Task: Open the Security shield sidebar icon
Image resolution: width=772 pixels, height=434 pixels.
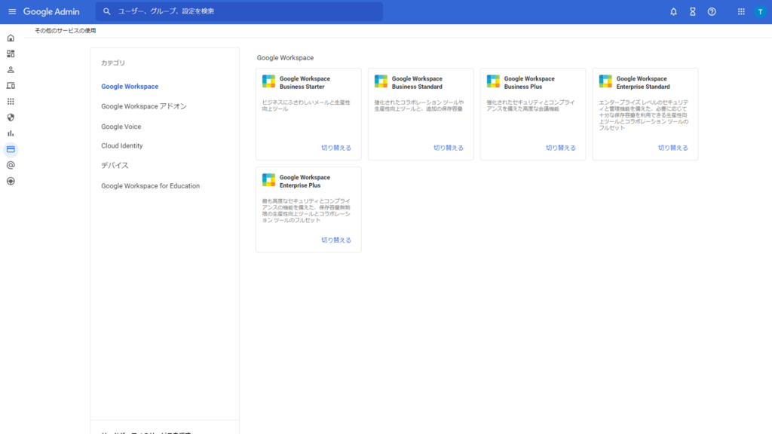Action: [x=11, y=118]
